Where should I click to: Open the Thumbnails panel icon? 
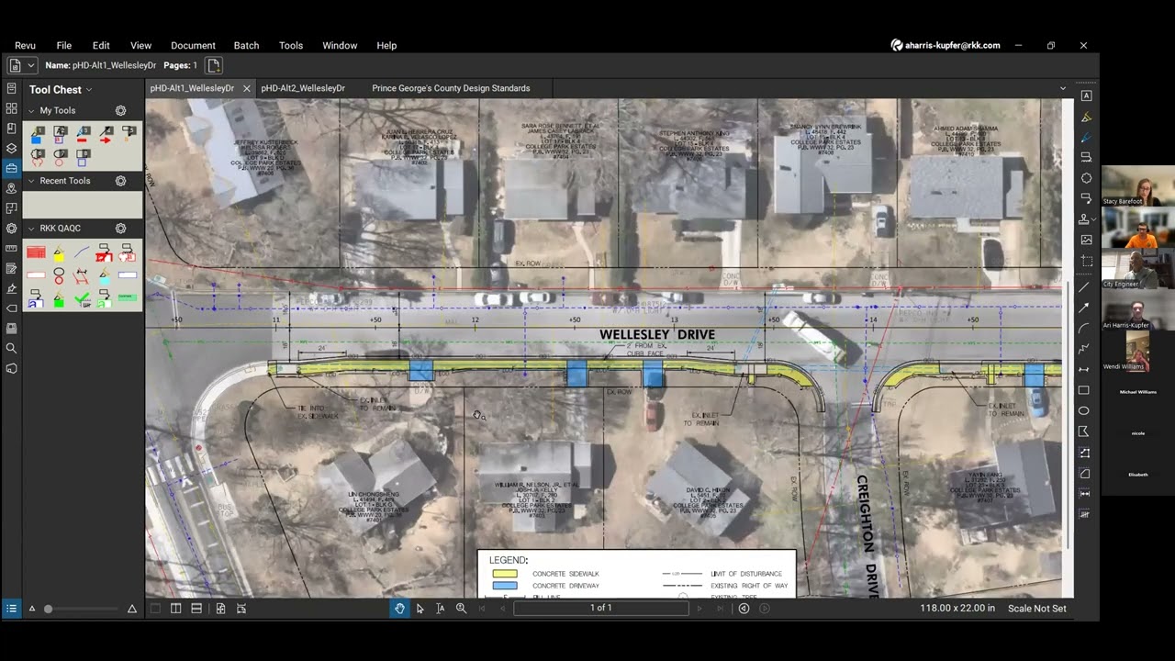[x=11, y=108]
